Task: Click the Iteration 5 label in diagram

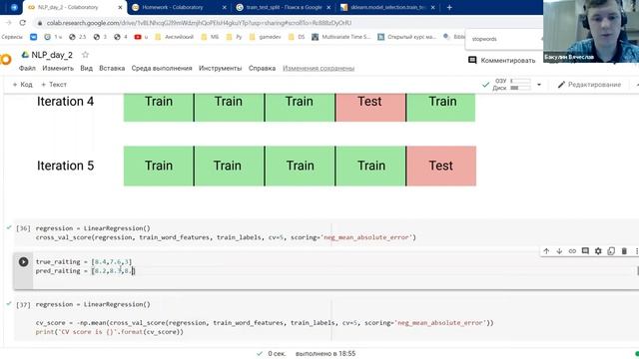Action: click(65, 166)
